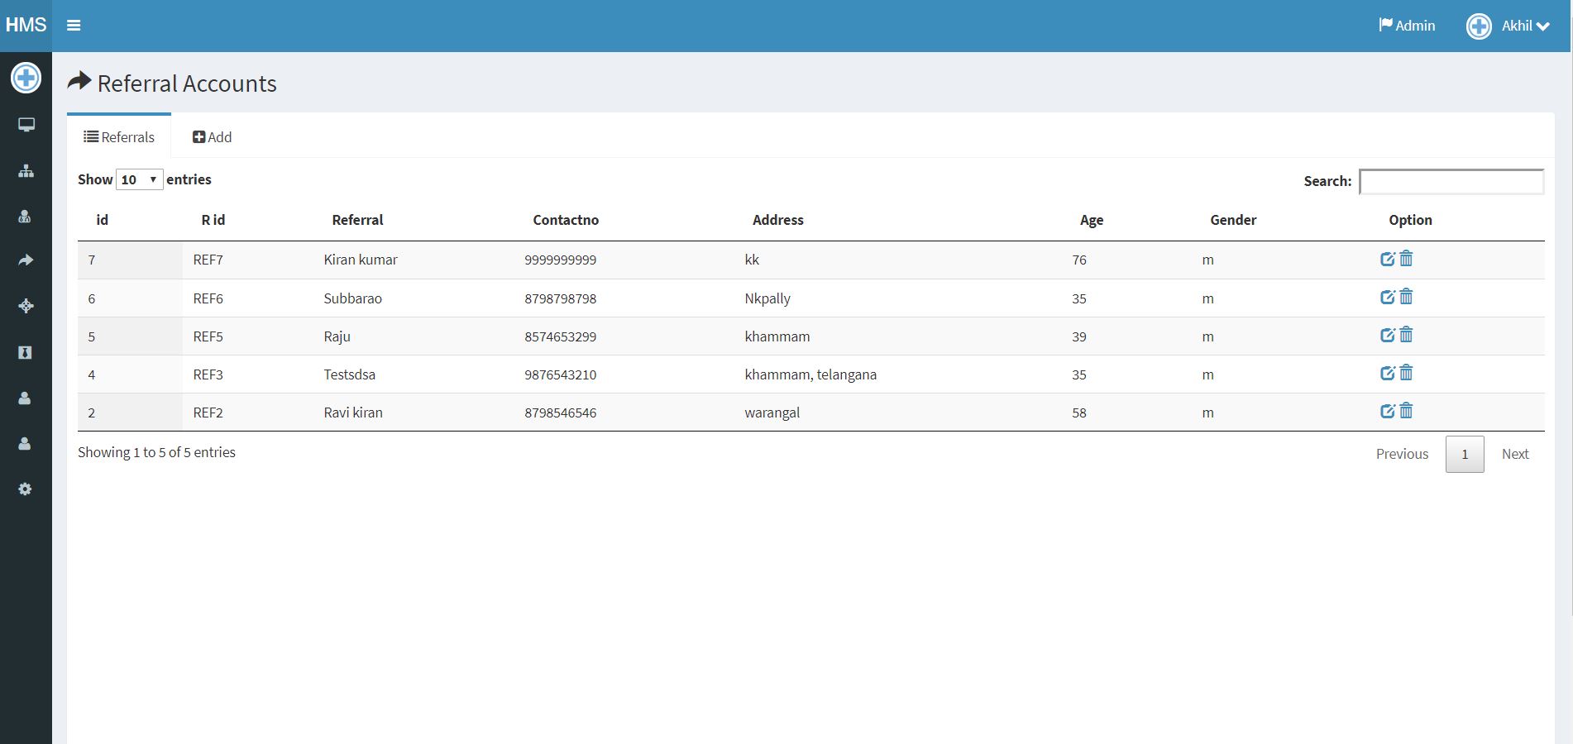Viewport: 1573px width, 744px height.
Task: Open the doctor icon in sidebar
Action: (25, 217)
